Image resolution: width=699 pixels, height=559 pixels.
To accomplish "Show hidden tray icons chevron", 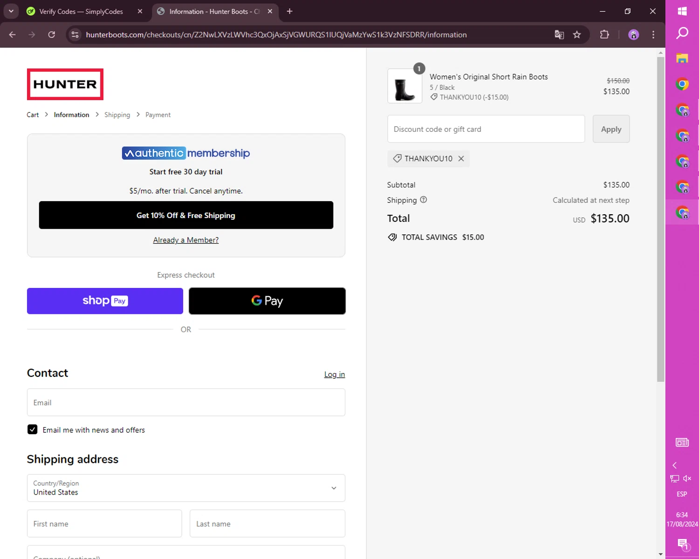I will (x=674, y=465).
